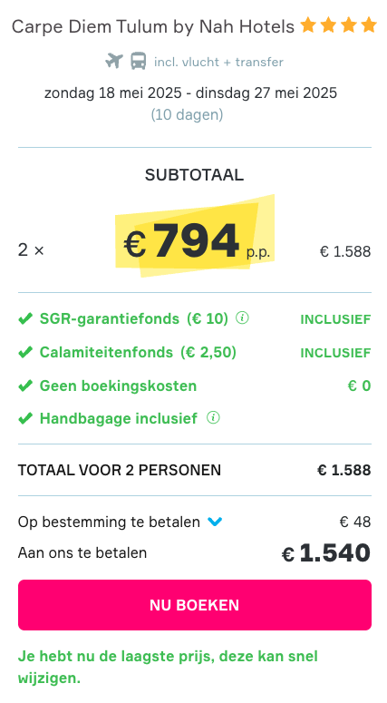Click the hotel star rating
Viewport: 387px width, 703px height.
(x=339, y=25)
